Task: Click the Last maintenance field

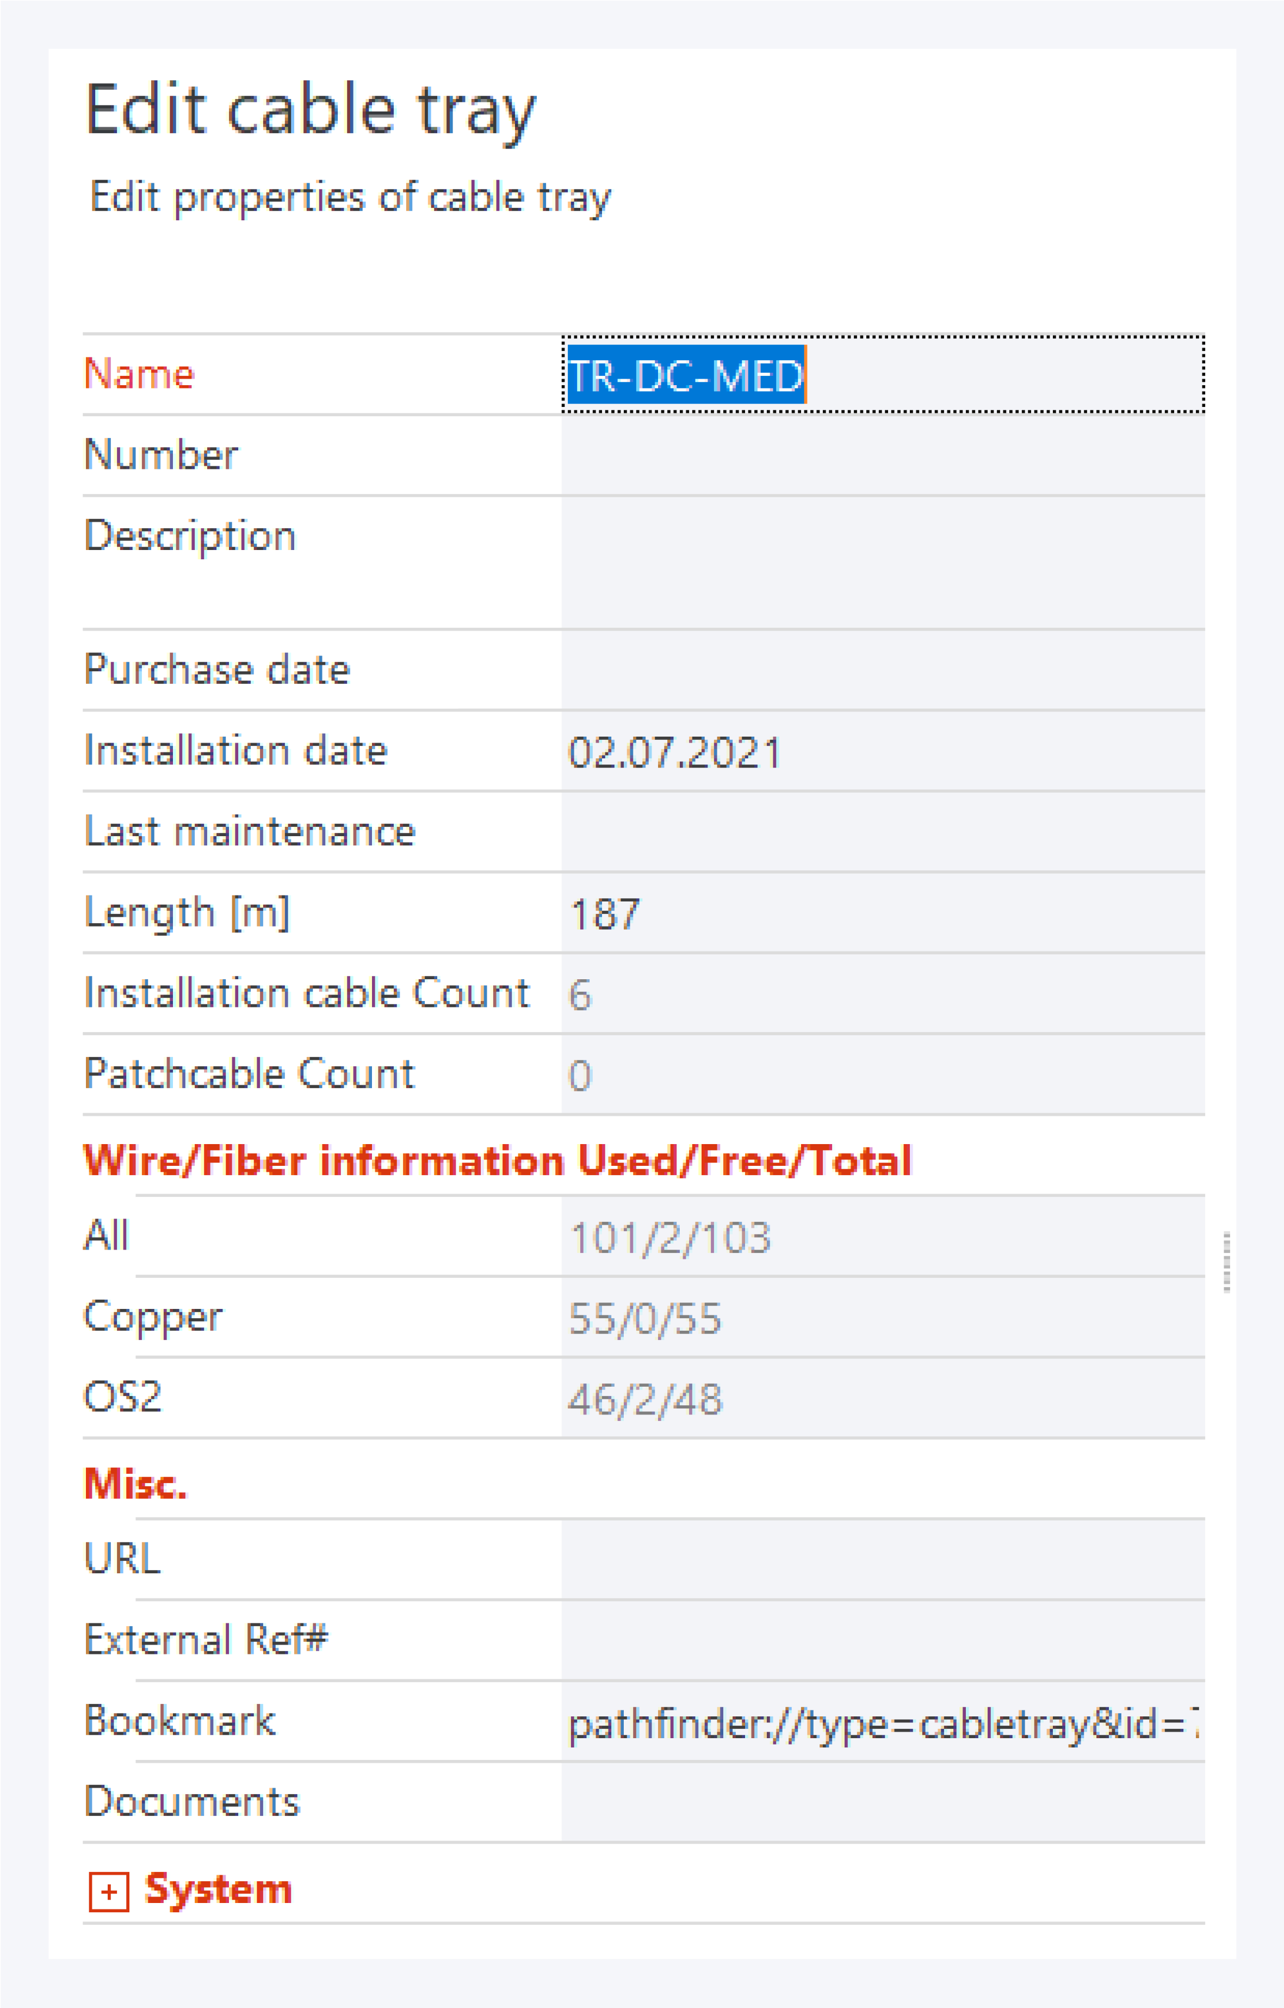Action: [882, 832]
